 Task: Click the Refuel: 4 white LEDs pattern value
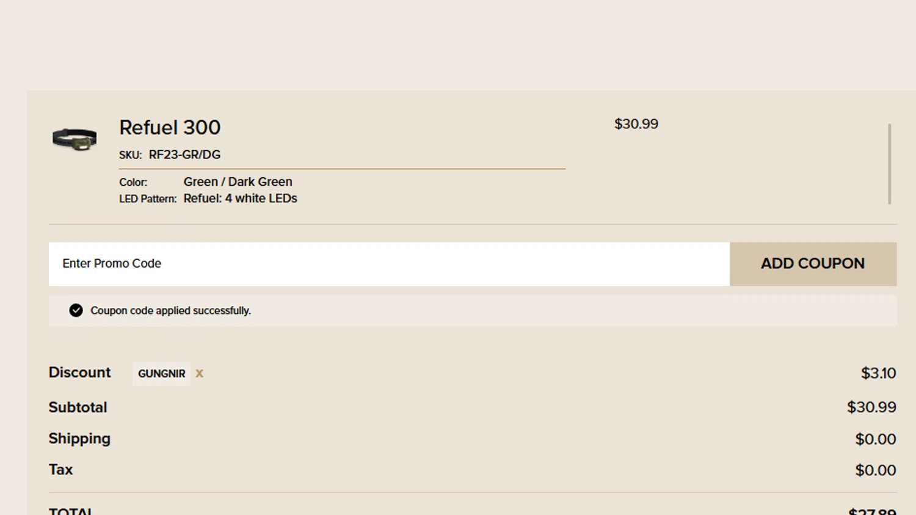(x=240, y=199)
